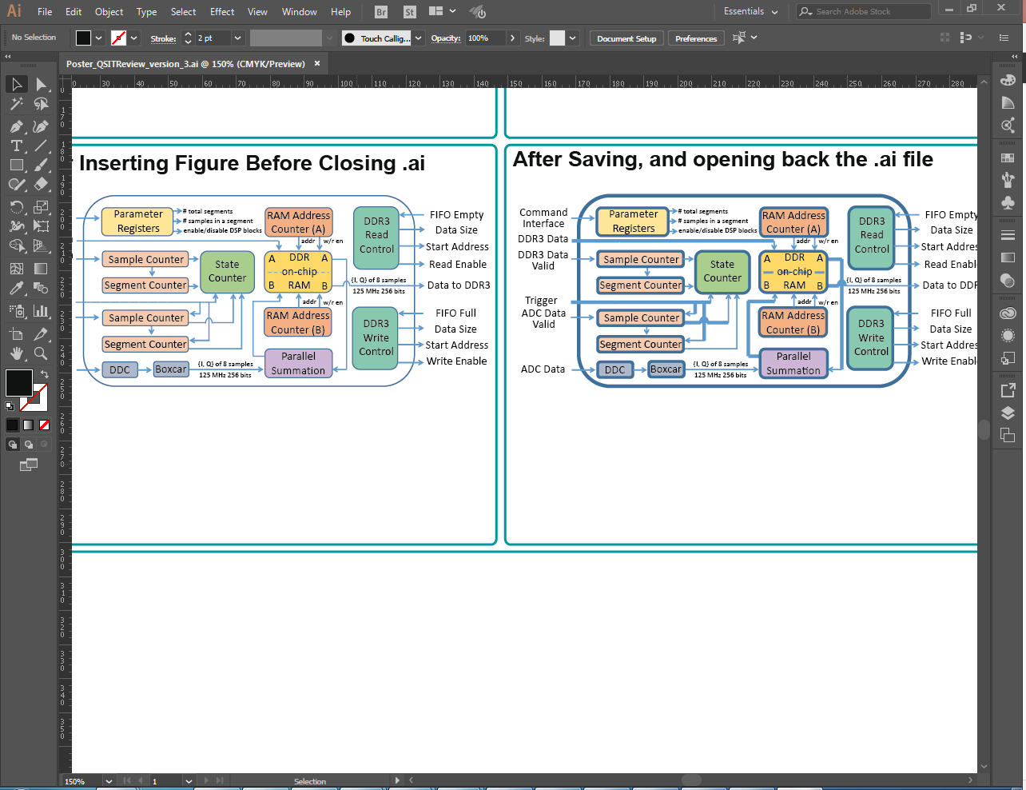This screenshot has width=1026, height=790.
Task: Expand the Opacity slider arrow
Action: click(512, 38)
